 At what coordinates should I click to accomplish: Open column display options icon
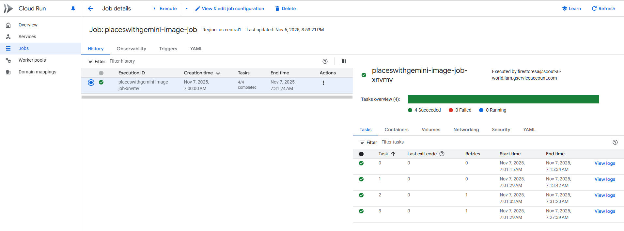(343, 61)
